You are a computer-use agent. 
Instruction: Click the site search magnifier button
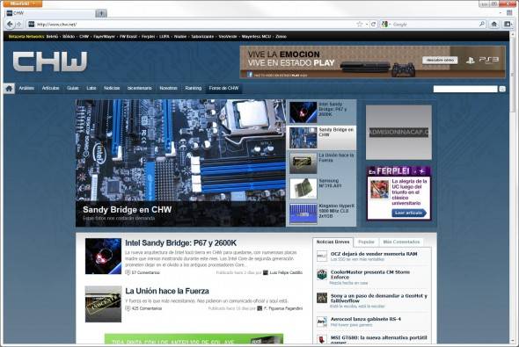[x=502, y=89]
